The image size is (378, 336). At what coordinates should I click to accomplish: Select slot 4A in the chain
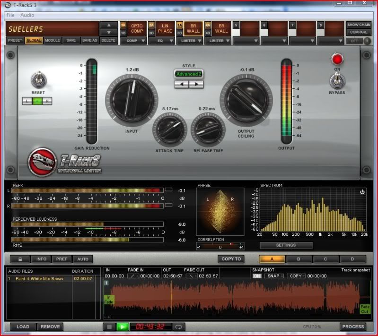pos(208,26)
